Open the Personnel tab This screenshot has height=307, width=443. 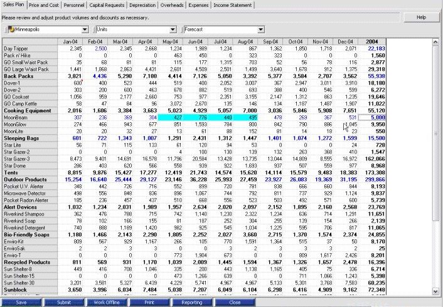pos(74,5)
